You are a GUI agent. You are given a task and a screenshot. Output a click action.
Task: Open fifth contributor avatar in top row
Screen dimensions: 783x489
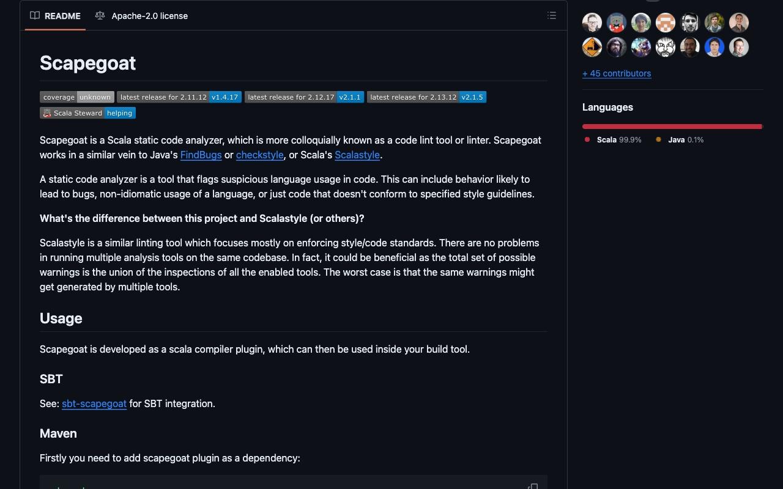(x=690, y=23)
